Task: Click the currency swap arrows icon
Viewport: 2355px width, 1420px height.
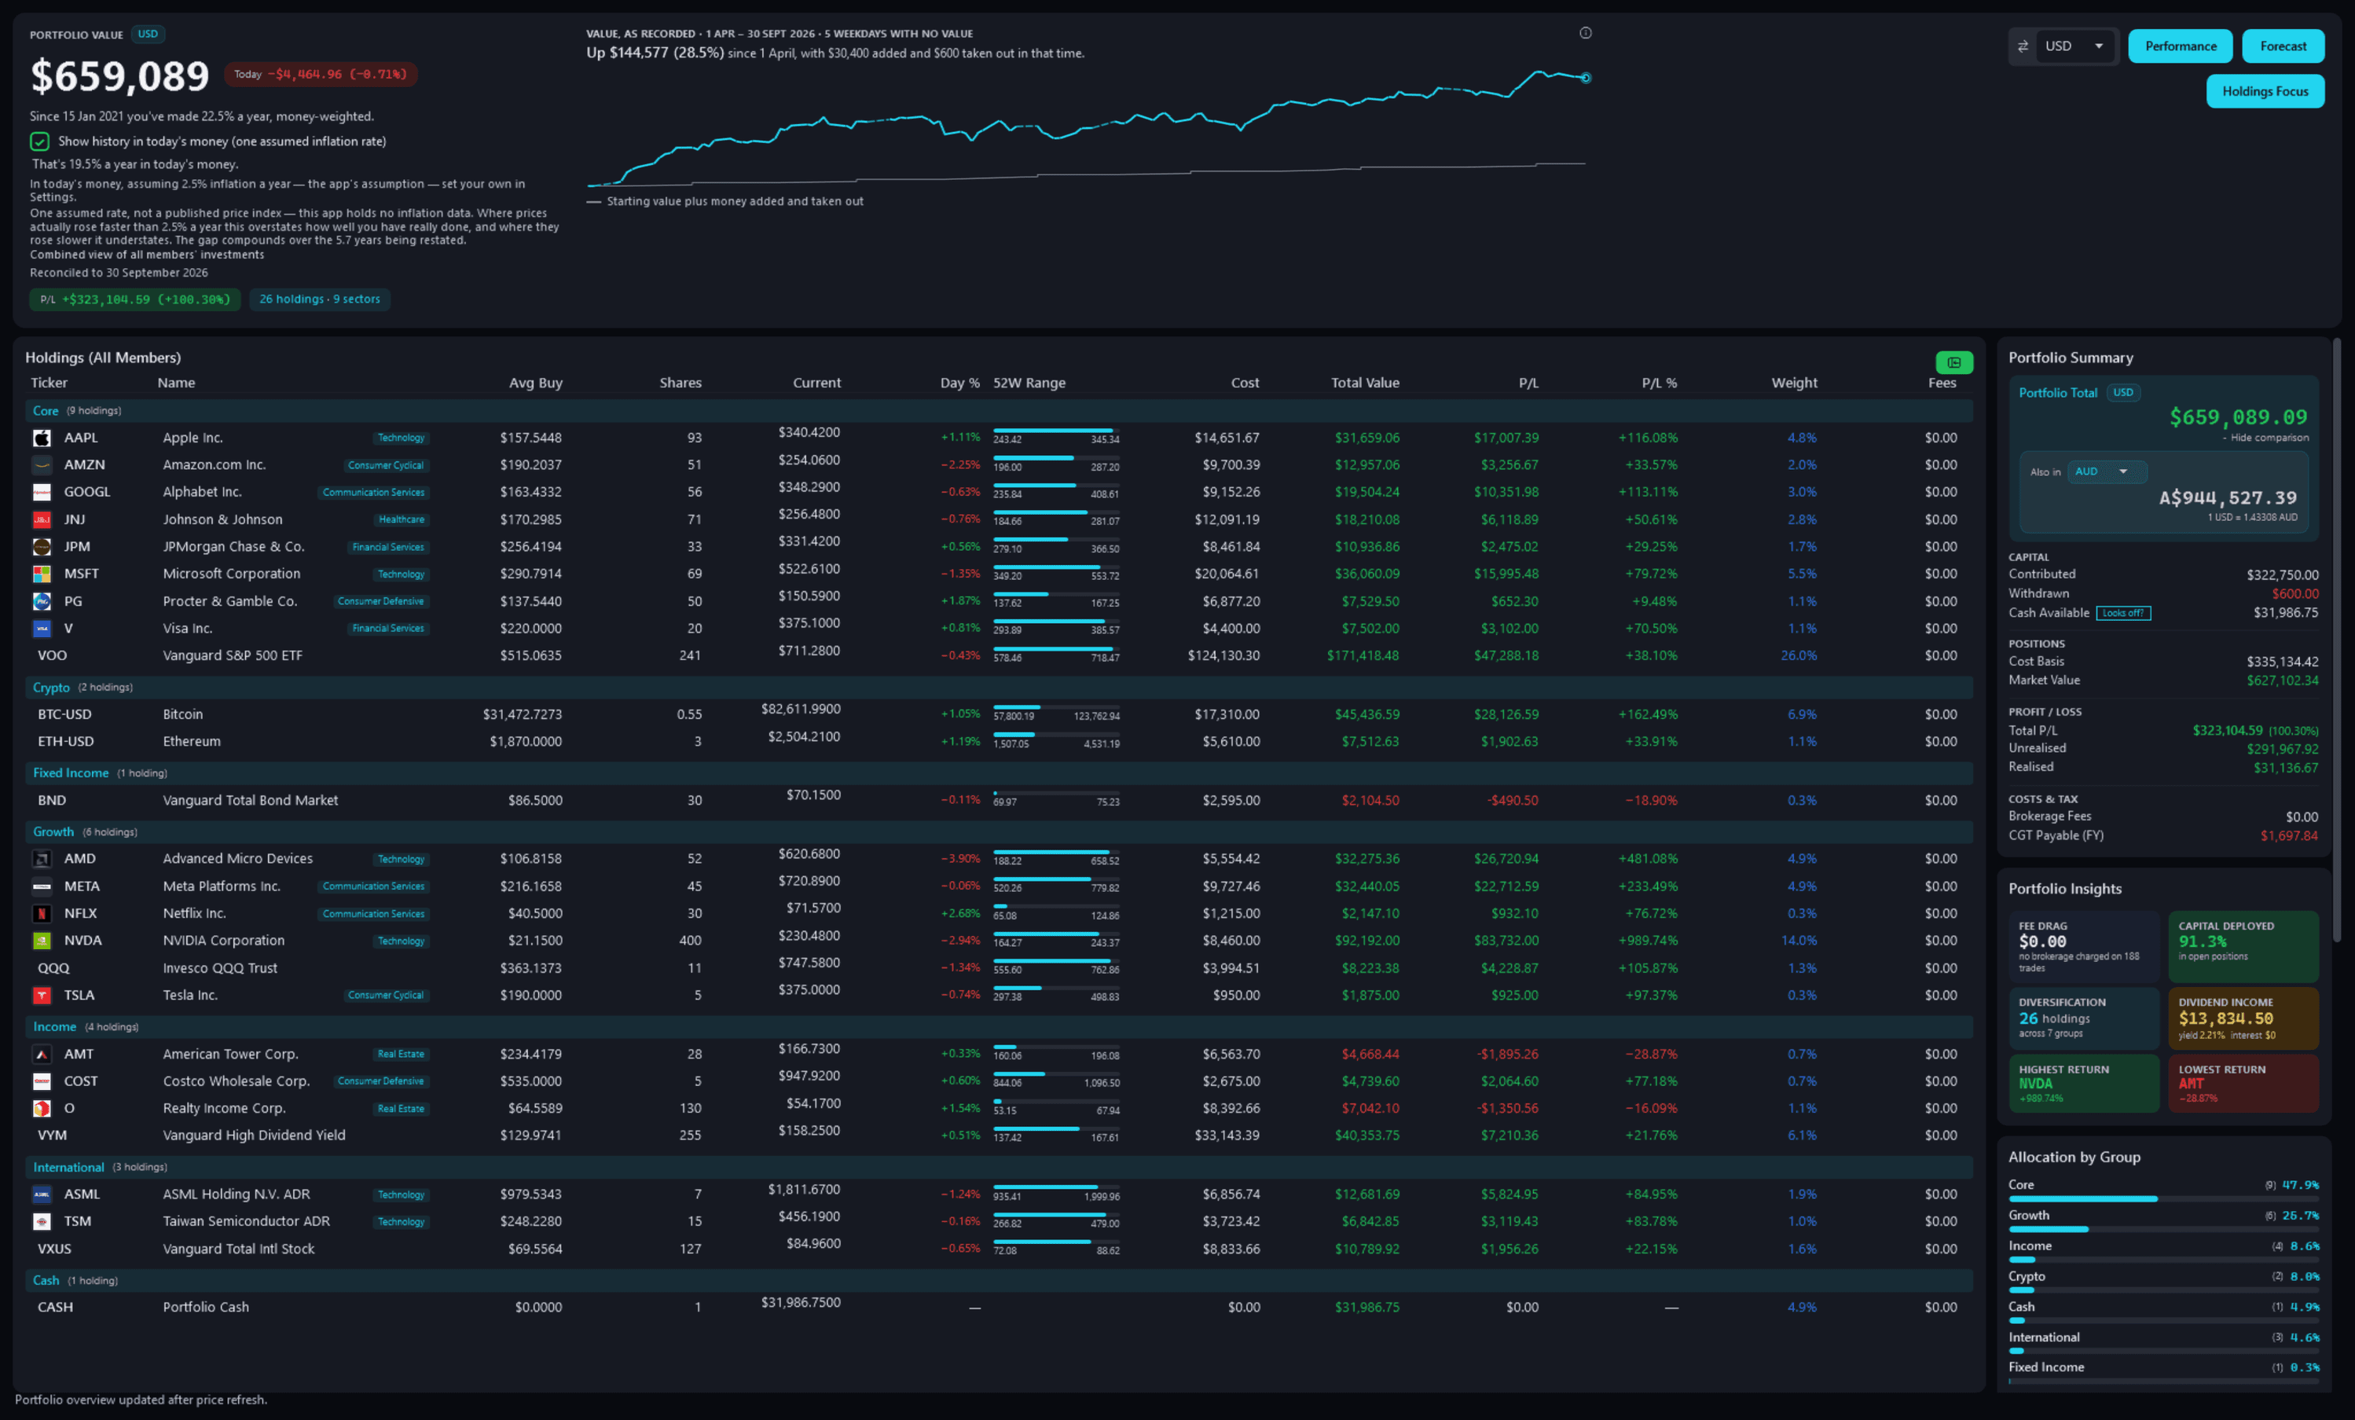Action: [x=2023, y=46]
